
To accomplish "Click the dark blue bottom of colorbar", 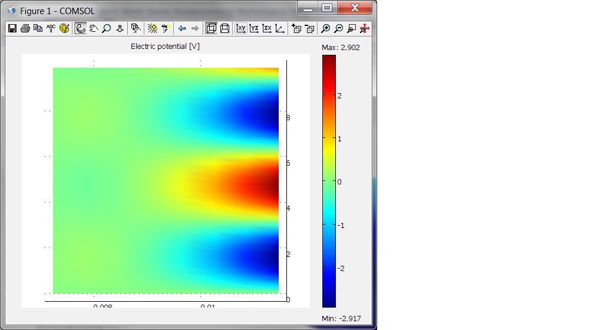I will pos(329,303).
